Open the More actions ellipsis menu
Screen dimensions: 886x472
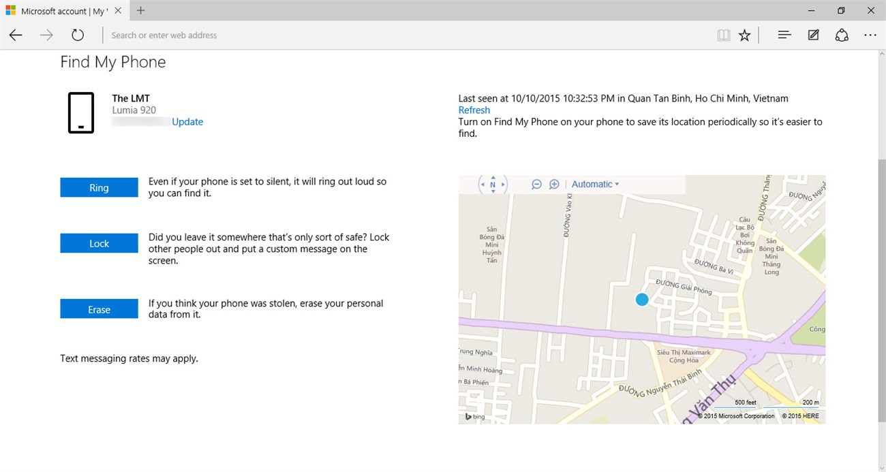(x=870, y=35)
